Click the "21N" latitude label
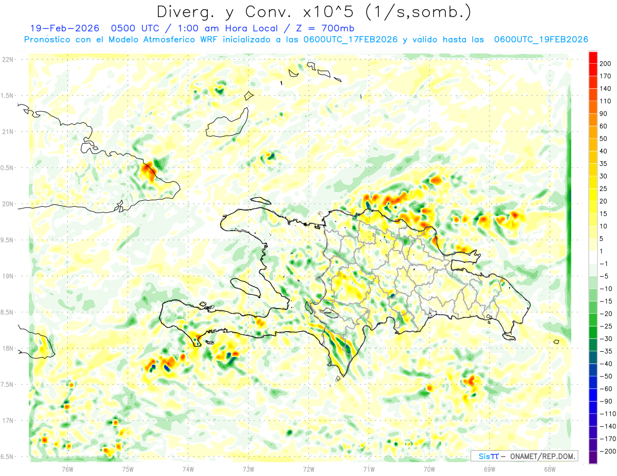 pos(8,131)
